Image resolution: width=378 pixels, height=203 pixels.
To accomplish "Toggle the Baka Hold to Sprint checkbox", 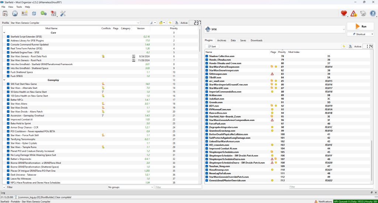I will coord(8,124).
